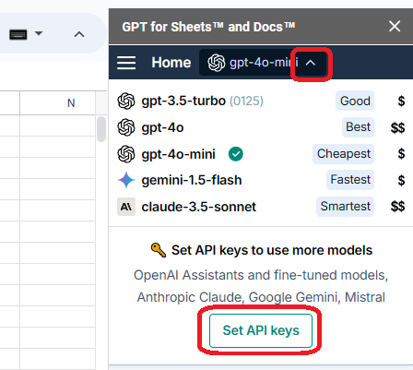Click the $$ price marker for claude-3.5-sonnet
The height and width of the screenshot is (370, 413).
397,207
